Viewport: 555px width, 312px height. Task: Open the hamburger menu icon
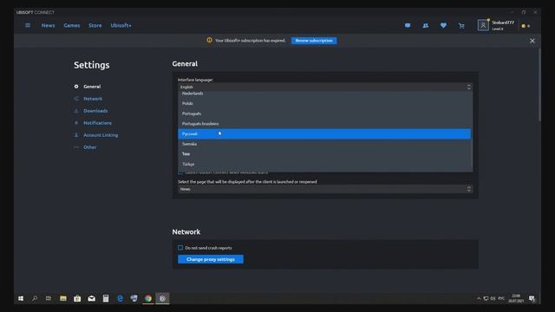click(28, 25)
